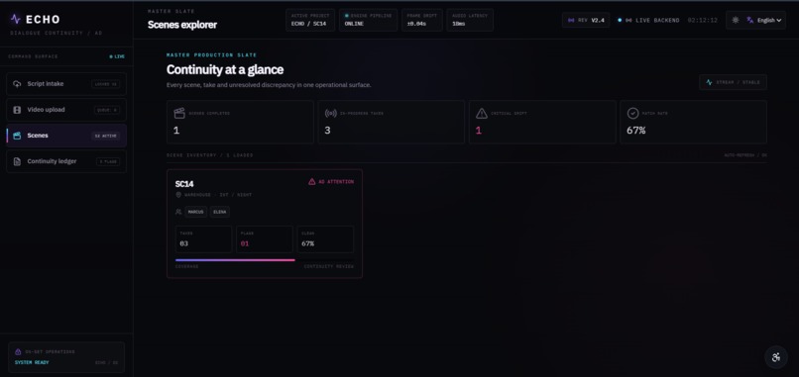Click the Video upload film icon

point(17,110)
